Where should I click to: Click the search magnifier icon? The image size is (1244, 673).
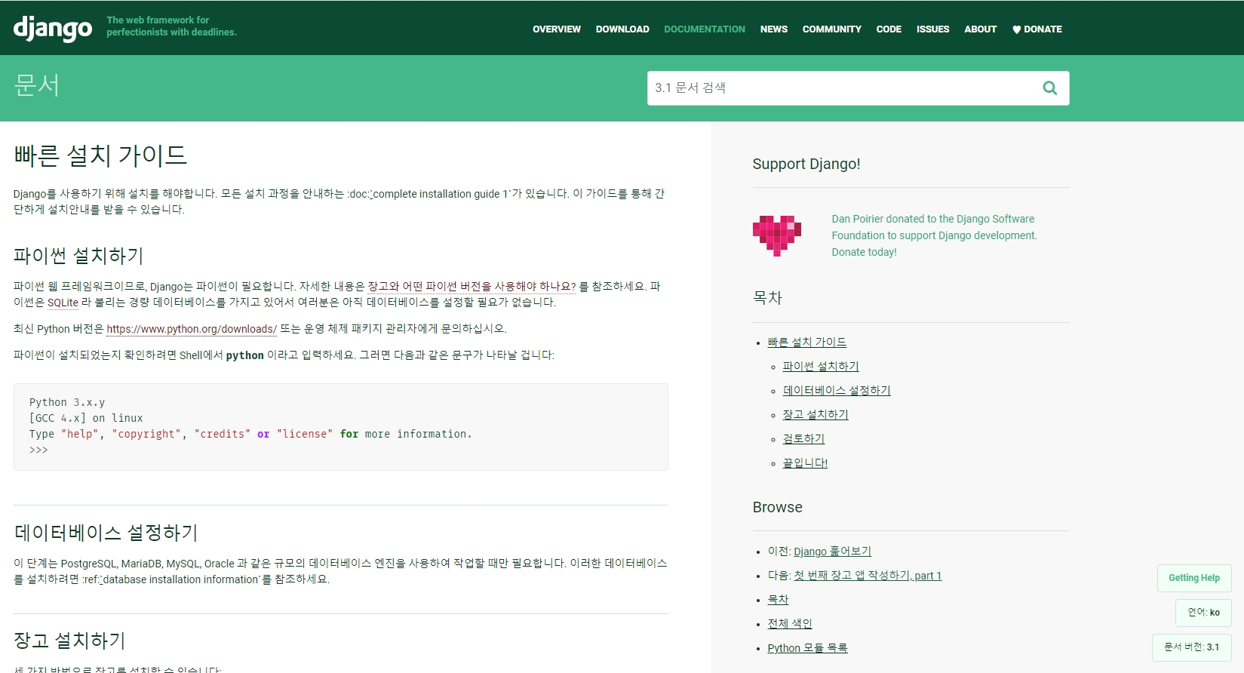pyautogui.click(x=1049, y=88)
